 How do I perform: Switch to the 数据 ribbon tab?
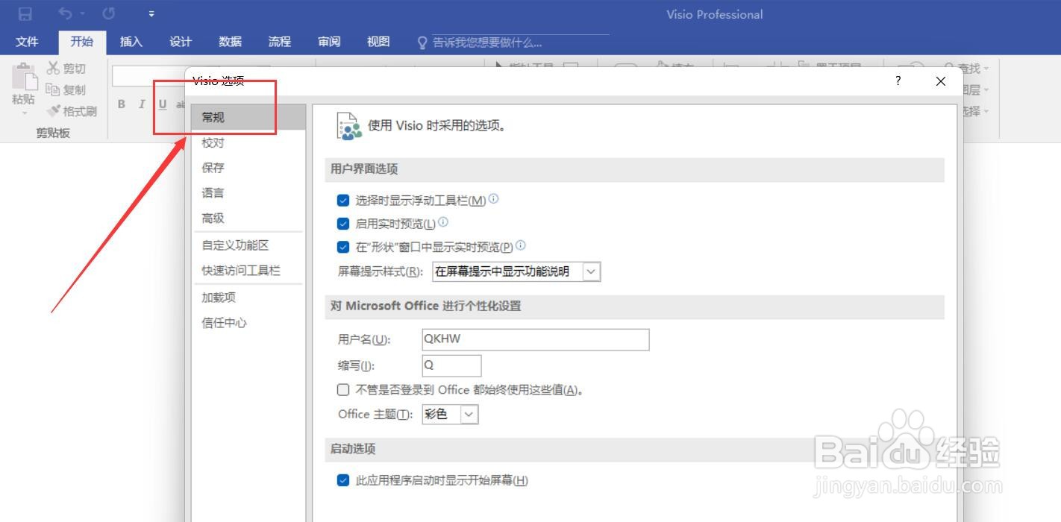(x=230, y=42)
